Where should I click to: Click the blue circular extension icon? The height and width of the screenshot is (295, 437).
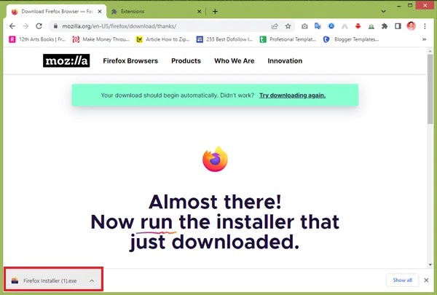point(331,26)
